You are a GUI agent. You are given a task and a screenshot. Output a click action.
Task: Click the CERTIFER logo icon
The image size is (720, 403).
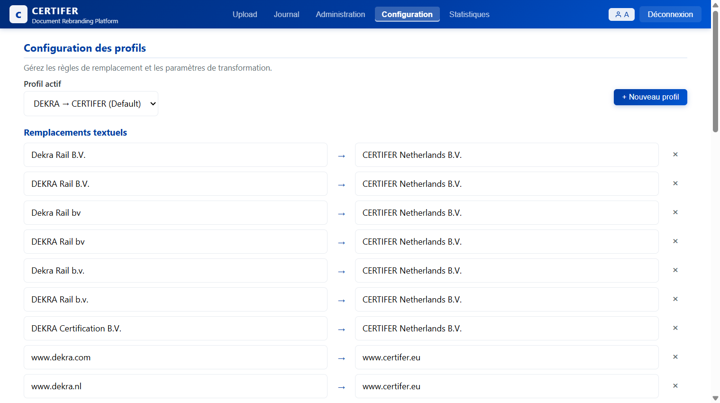pos(18,14)
